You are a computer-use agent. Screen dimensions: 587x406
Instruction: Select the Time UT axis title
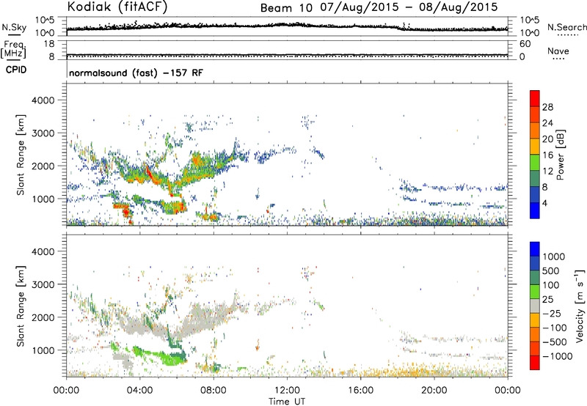click(x=287, y=402)
